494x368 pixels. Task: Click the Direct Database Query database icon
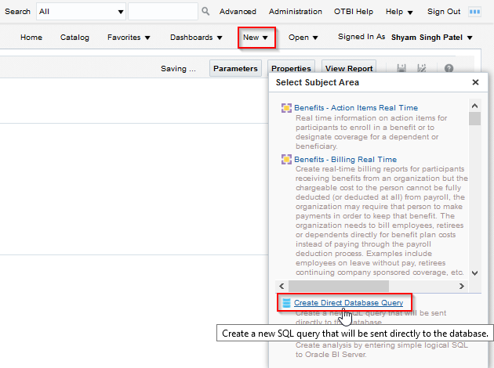click(x=286, y=302)
